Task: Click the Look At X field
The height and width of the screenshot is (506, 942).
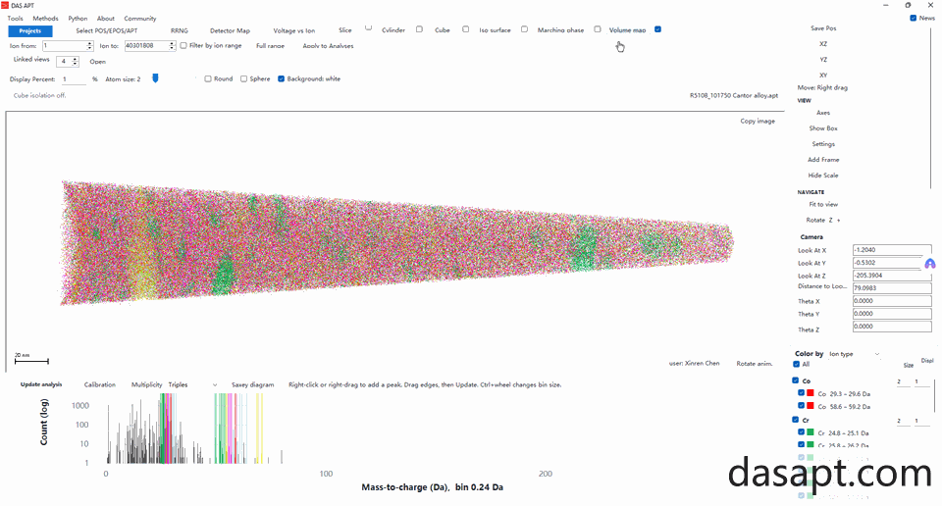Action: [x=892, y=250]
